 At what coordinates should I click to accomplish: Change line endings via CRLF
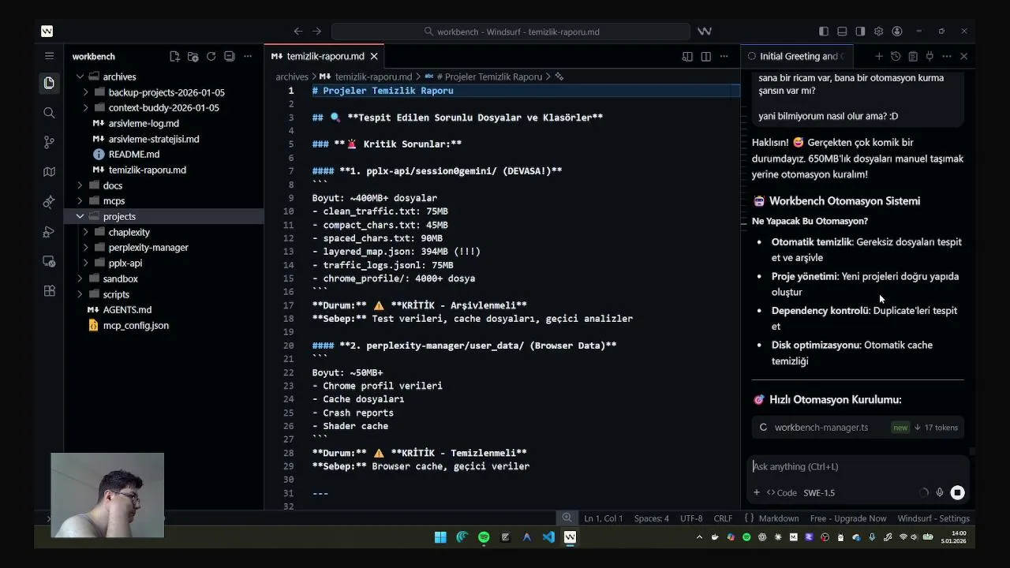click(723, 518)
